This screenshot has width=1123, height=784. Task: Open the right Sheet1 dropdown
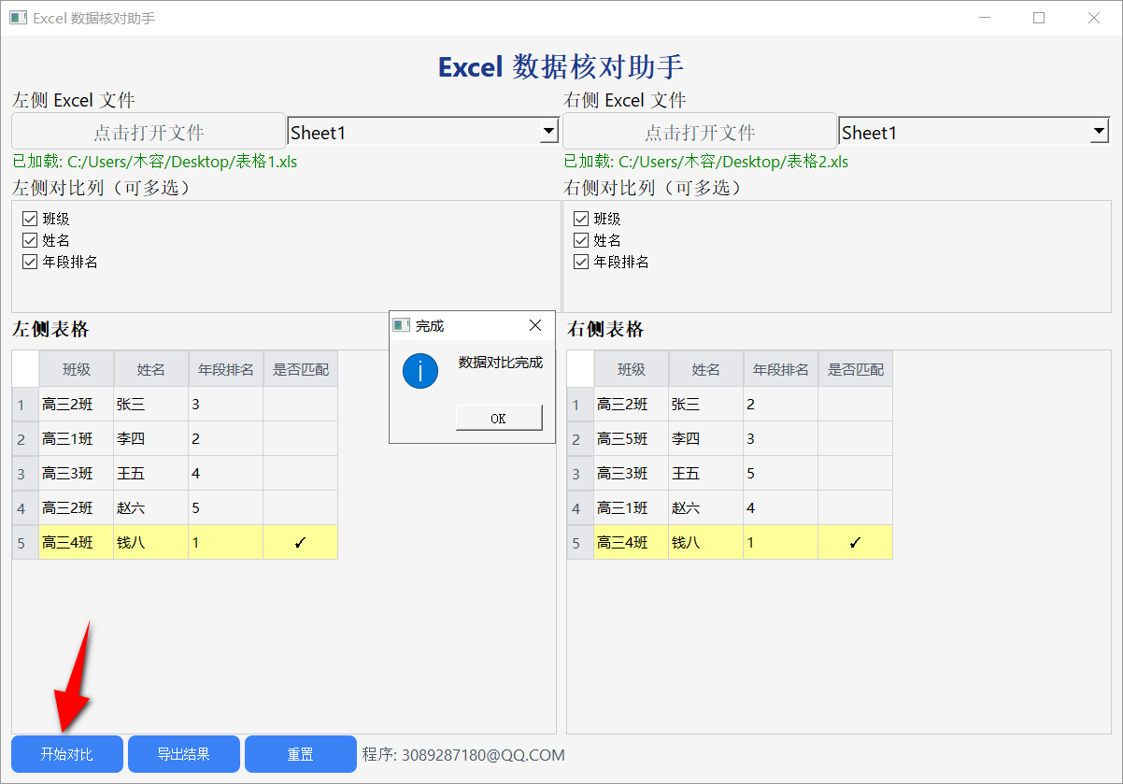(974, 131)
